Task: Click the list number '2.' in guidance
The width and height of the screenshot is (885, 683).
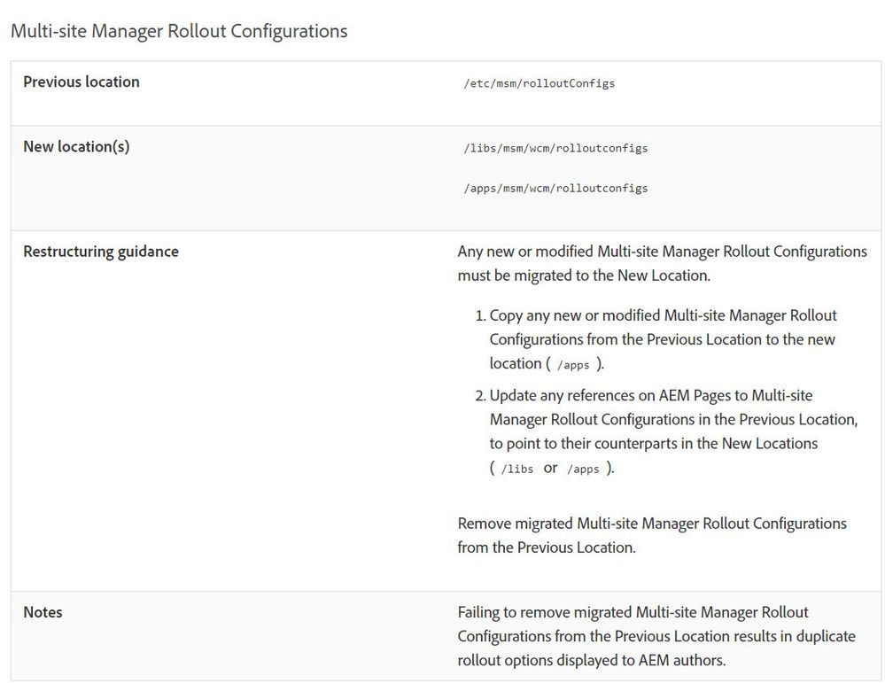Action: click(x=480, y=395)
